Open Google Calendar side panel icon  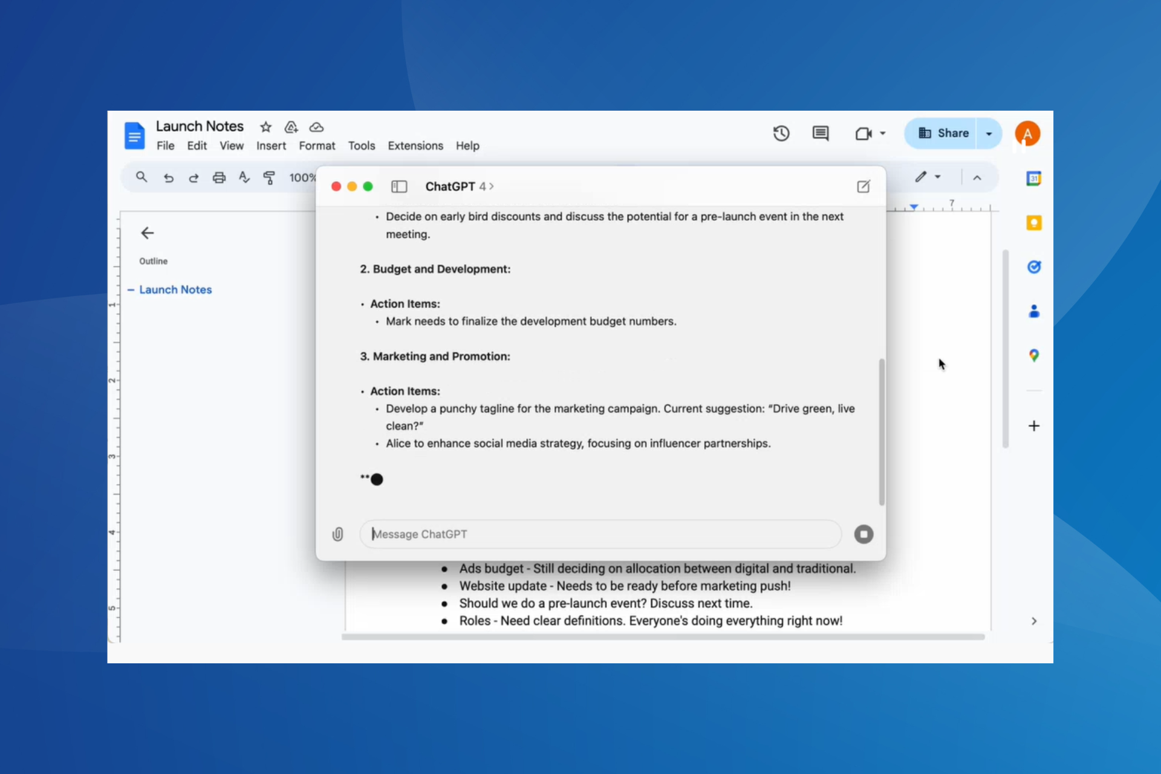point(1034,178)
